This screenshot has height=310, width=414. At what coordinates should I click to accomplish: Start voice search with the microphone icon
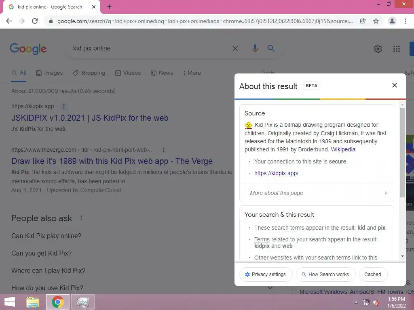[255, 48]
